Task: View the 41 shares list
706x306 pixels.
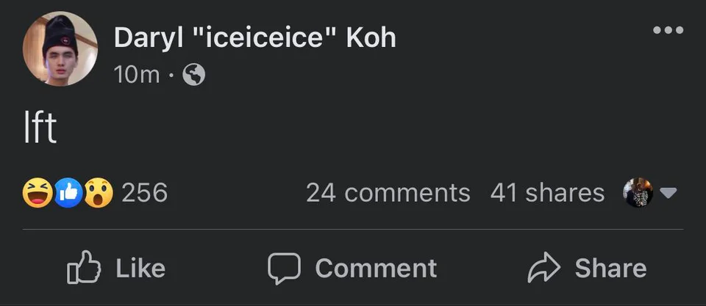Action: click(546, 193)
